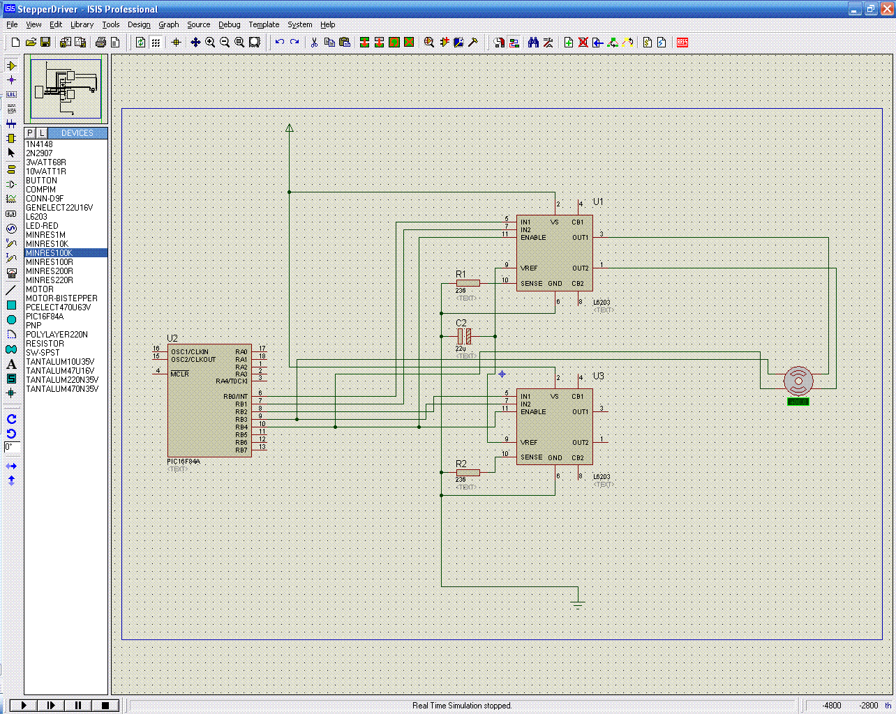Flip vertically (Y-mirror)
Viewport: 896px width, 714px height.
tap(11, 480)
